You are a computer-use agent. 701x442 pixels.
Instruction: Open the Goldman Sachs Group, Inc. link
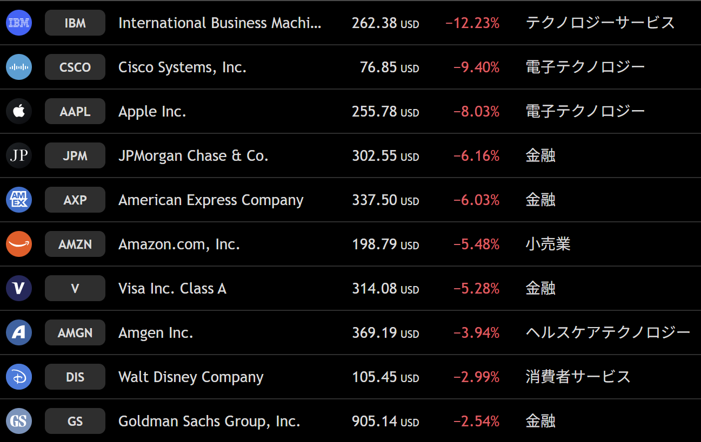209,421
